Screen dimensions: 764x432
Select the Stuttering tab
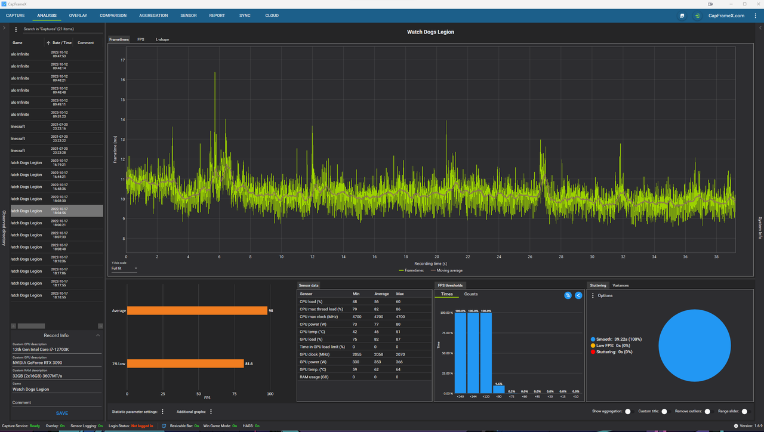pyautogui.click(x=597, y=285)
